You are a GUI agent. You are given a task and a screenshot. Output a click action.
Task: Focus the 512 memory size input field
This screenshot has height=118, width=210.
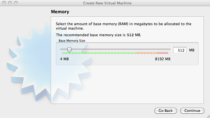point(180,50)
